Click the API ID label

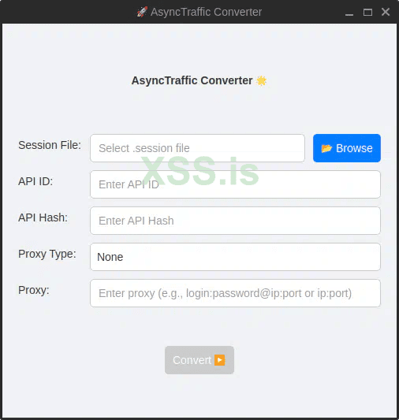click(35, 181)
